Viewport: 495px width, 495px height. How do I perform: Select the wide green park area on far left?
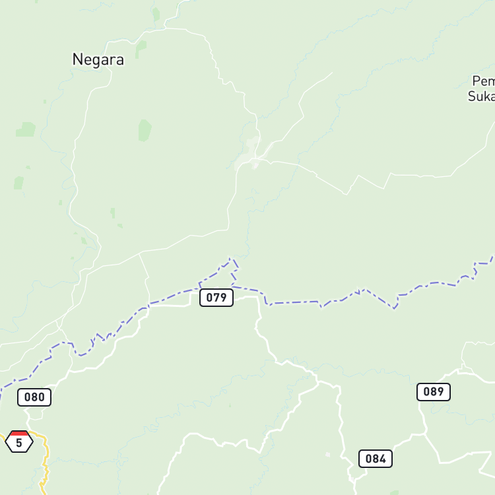pyautogui.click(x=26, y=129)
